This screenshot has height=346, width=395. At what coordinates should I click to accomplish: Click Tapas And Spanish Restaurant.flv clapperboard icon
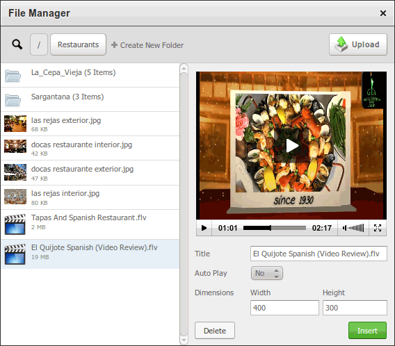click(x=15, y=224)
